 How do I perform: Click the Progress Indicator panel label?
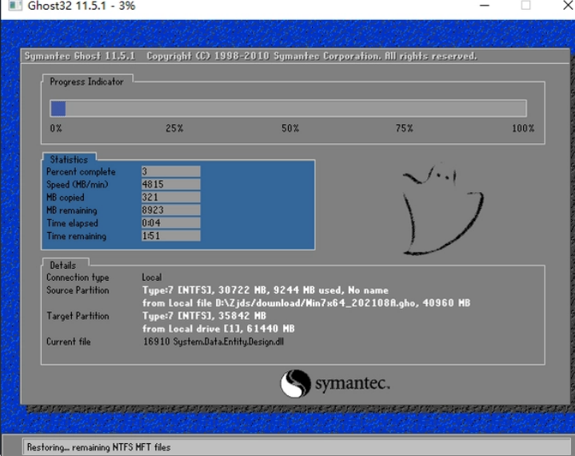point(86,82)
